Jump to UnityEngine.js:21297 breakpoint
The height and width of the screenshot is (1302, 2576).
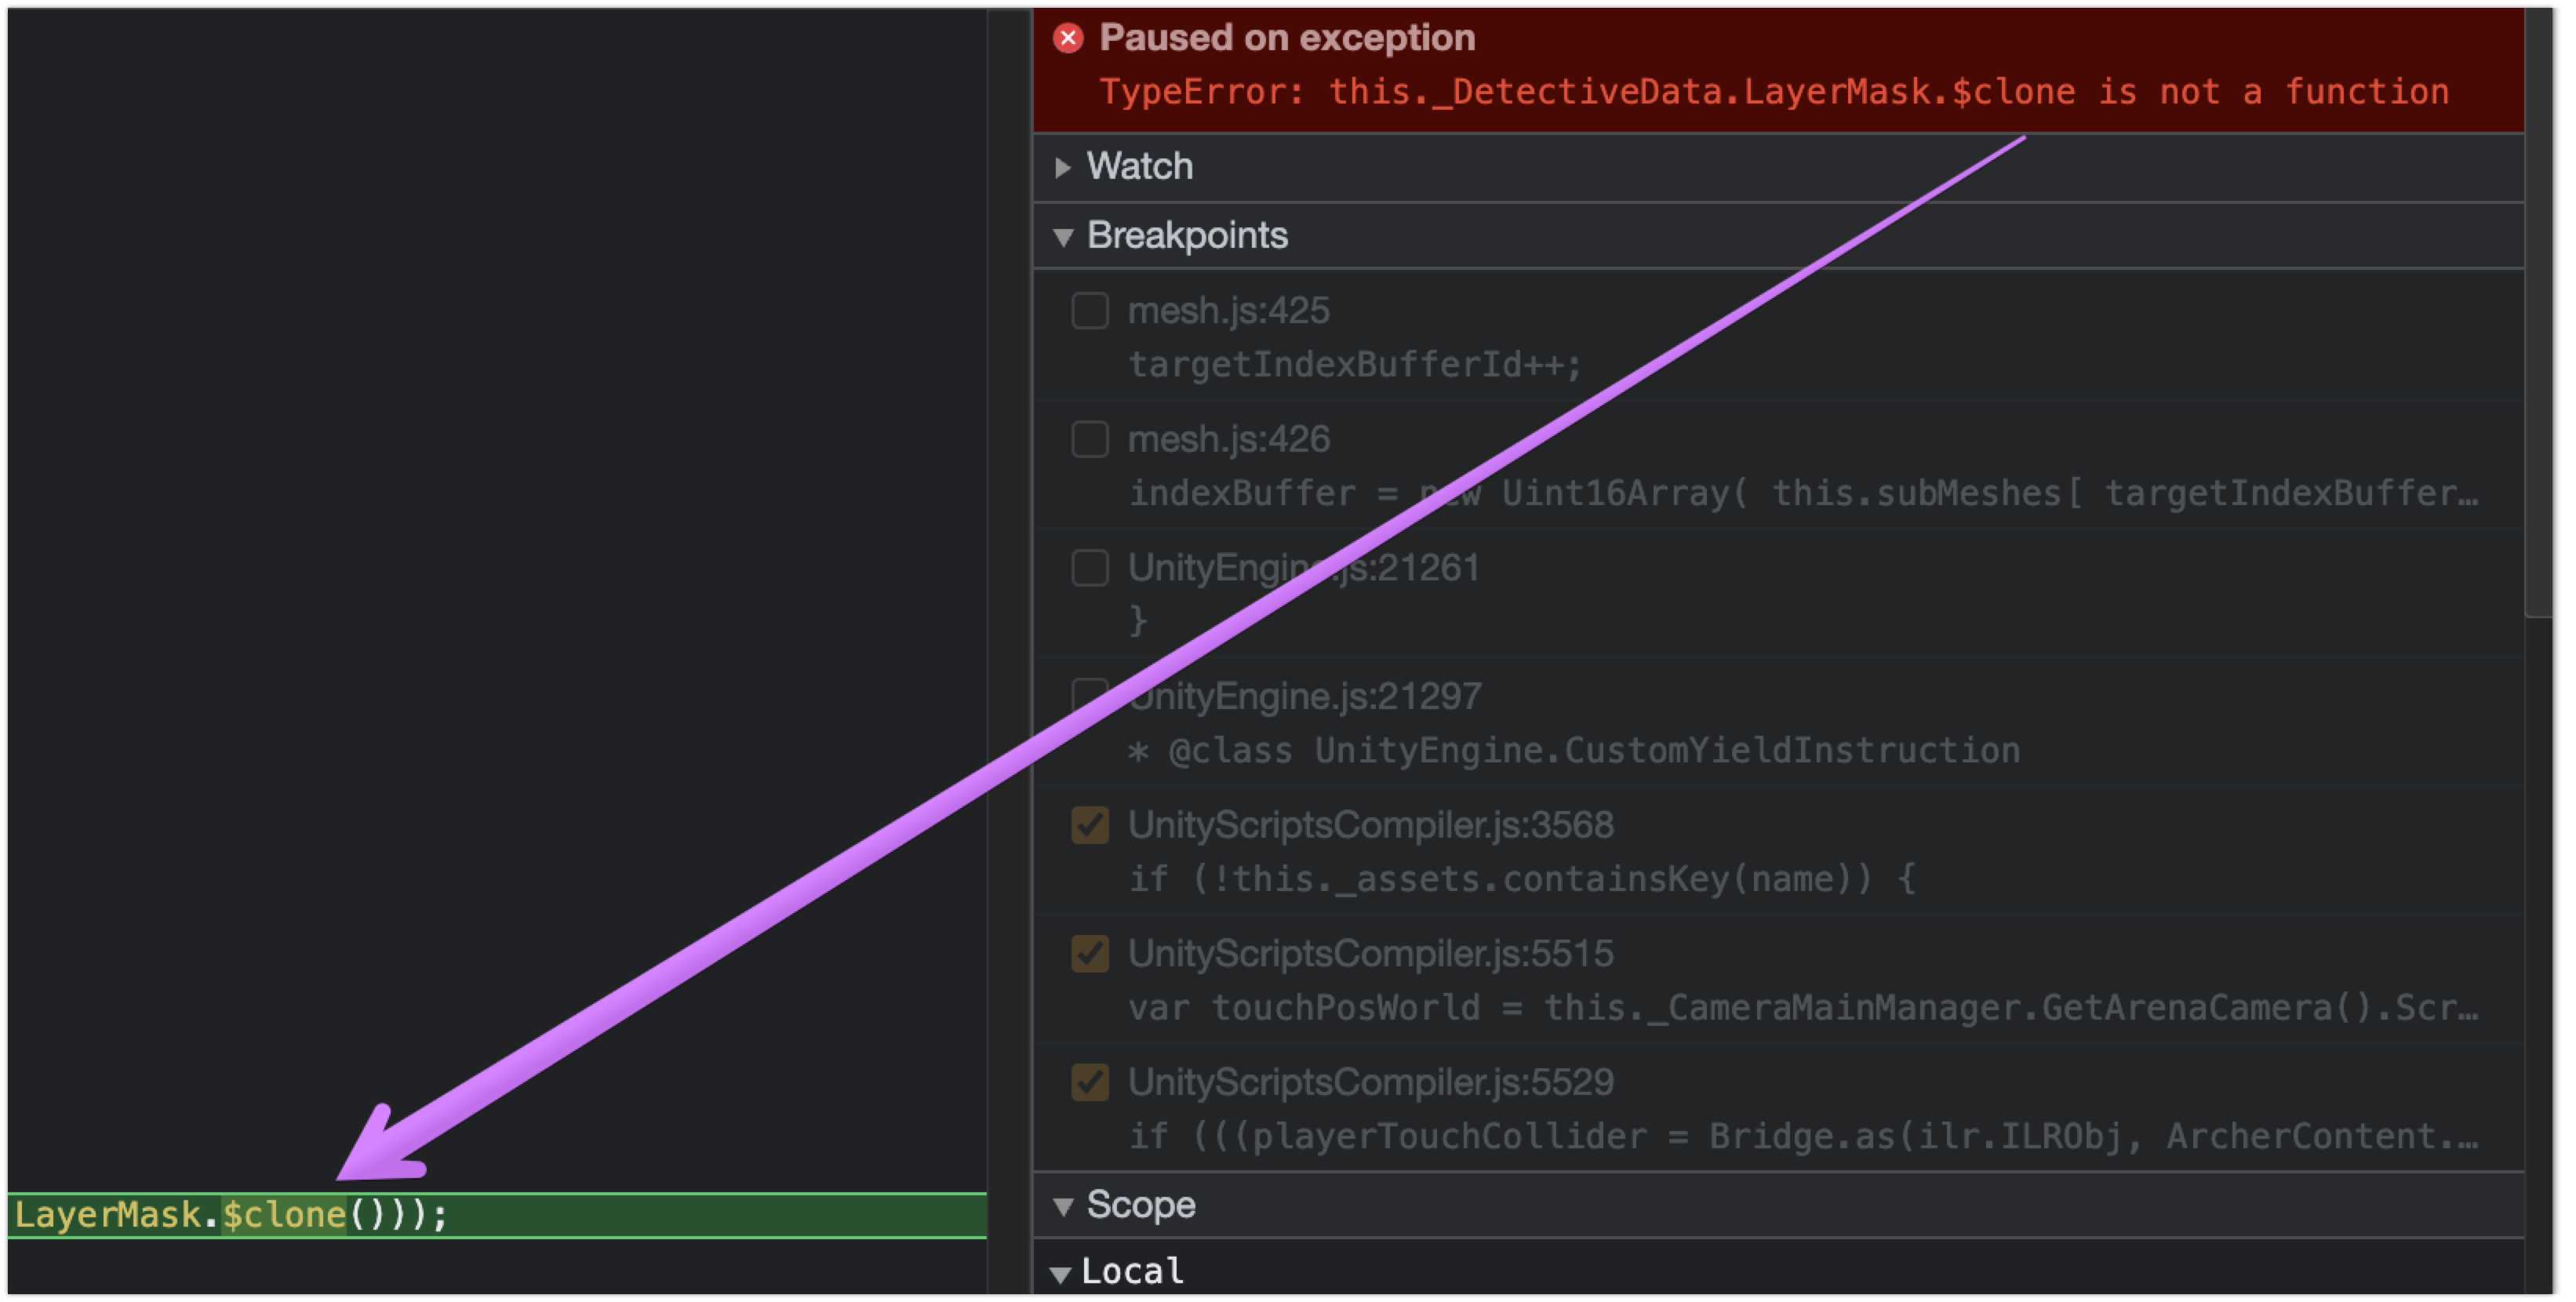click(x=1305, y=696)
